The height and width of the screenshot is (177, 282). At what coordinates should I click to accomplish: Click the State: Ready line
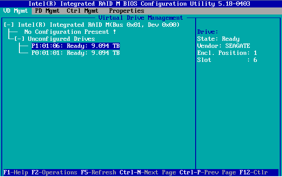click(219, 39)
